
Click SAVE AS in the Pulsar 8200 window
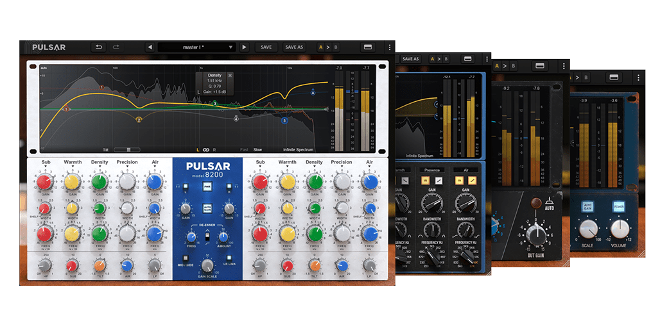(x=293, y=47)
